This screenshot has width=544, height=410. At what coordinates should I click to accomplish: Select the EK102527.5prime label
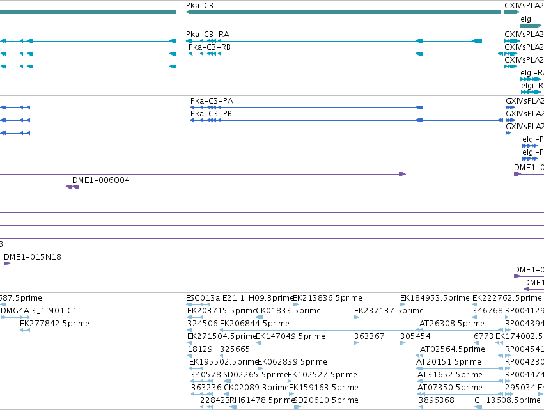click(x=322, y=375)
